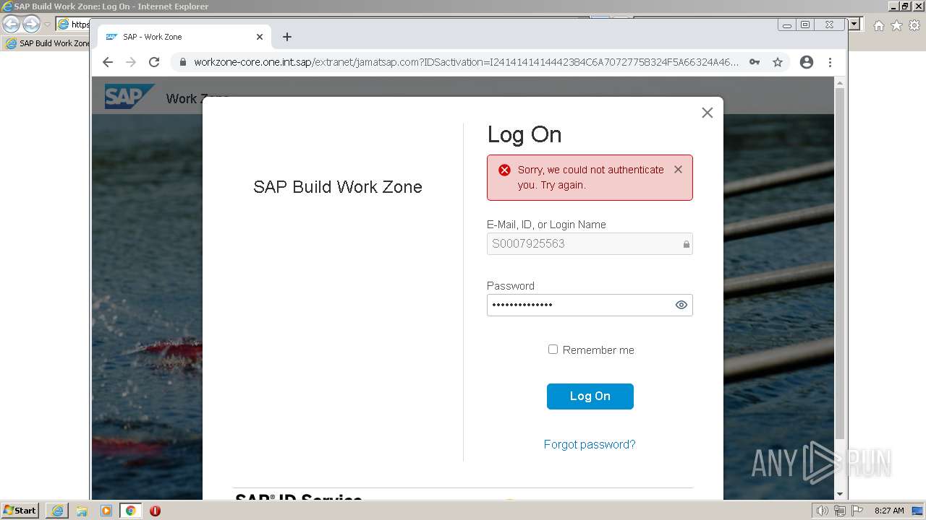Click the vertical scrollbar thumb
Viewport: 926px width, 520px height.
(840, 264)
